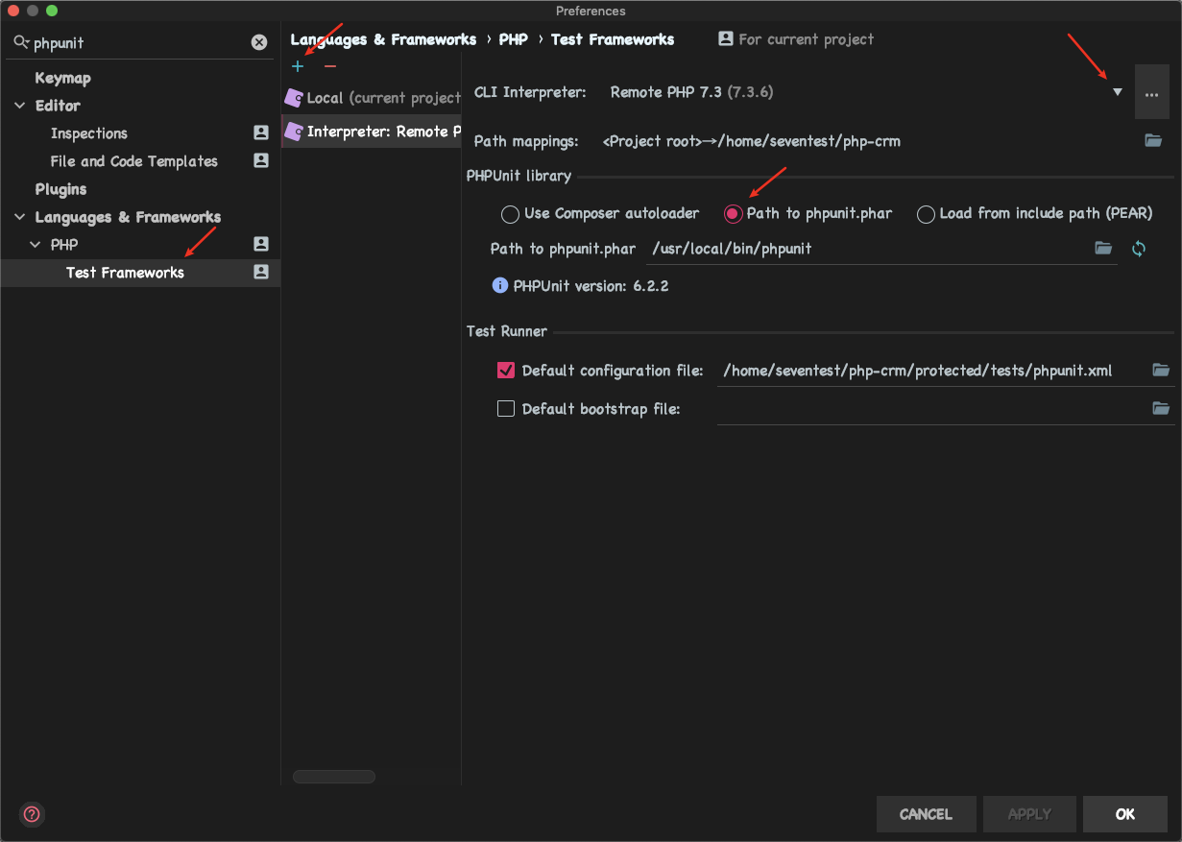The height and width of the screenshot is (842, 1182).
Task: Browse for default bootstrap file
Action: (x=1161, y=409)
